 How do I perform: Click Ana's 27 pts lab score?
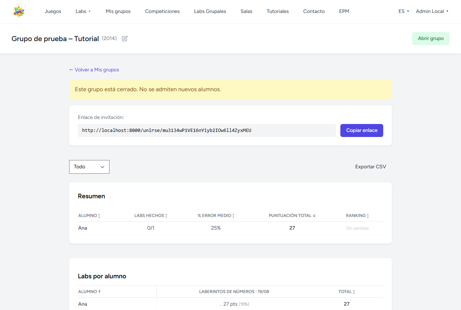[x=234, y=304]
